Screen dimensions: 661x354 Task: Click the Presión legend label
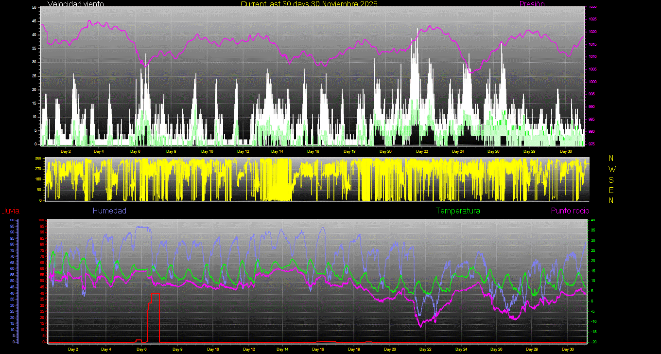532,4
